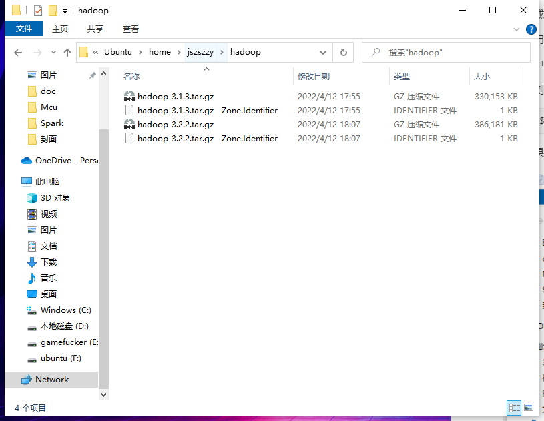Click the navigation pane scroll up arrow
544x421 pixels.
[103, 73]
